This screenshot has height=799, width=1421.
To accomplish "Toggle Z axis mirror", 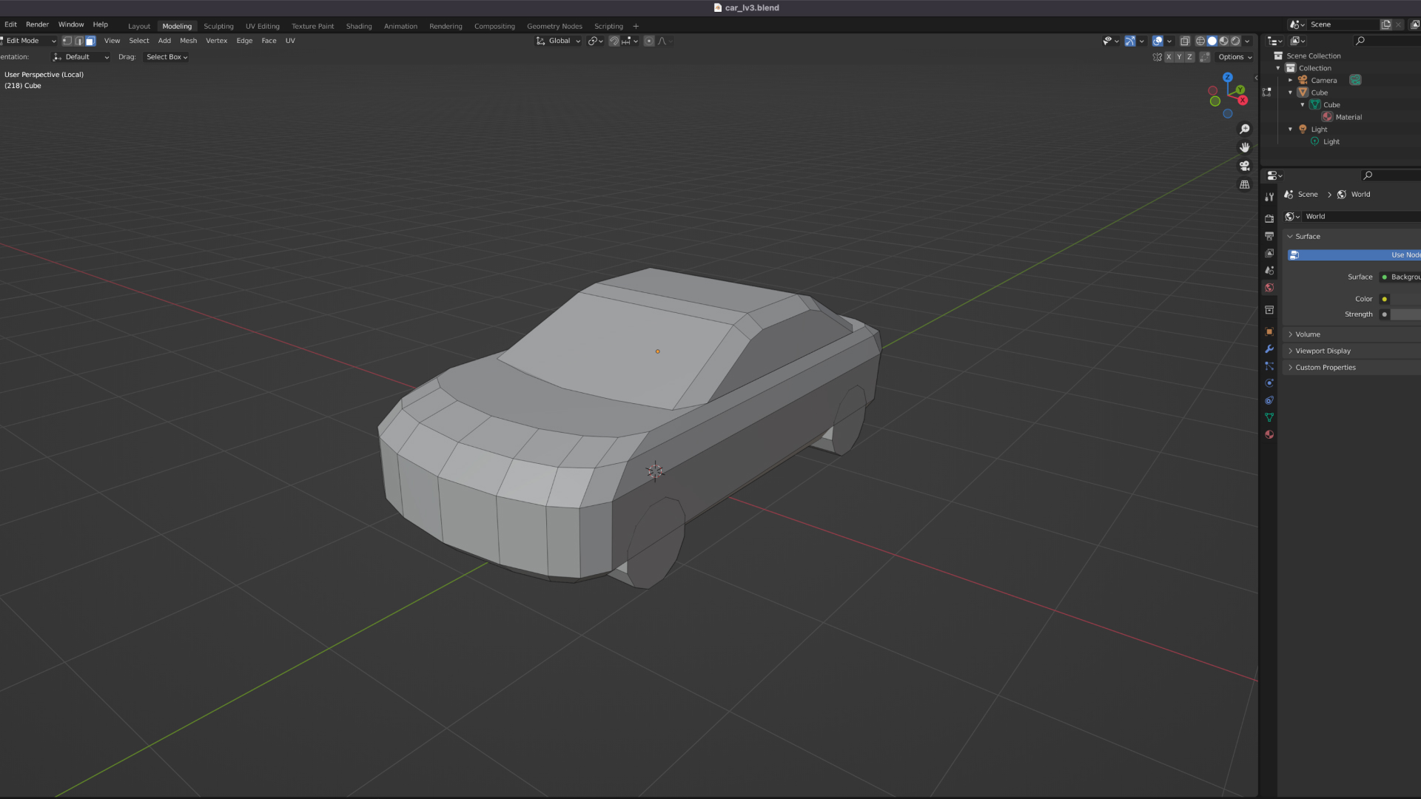I will pyautogui.click(x=1189, y=57).
